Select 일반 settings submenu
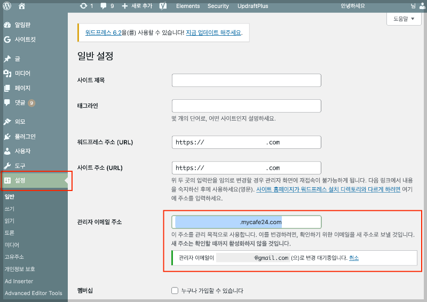The width and height of the screenshot is (427, 302). [x=10, y=196]
